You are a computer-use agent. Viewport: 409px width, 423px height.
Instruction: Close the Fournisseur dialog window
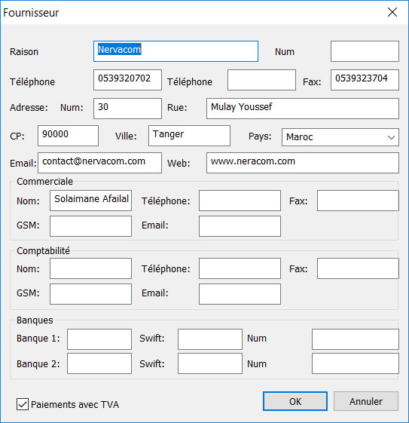[392, 12]
